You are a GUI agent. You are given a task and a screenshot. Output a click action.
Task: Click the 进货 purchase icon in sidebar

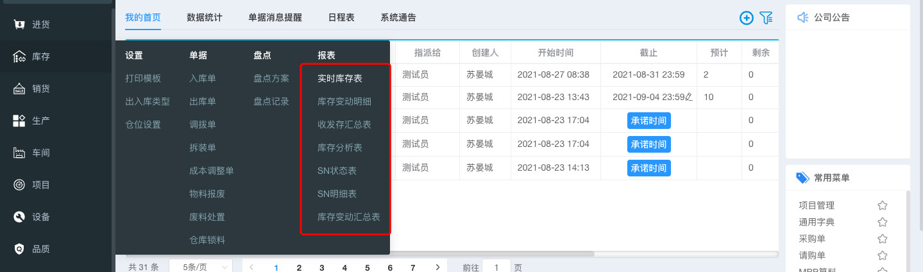(19, 24)
